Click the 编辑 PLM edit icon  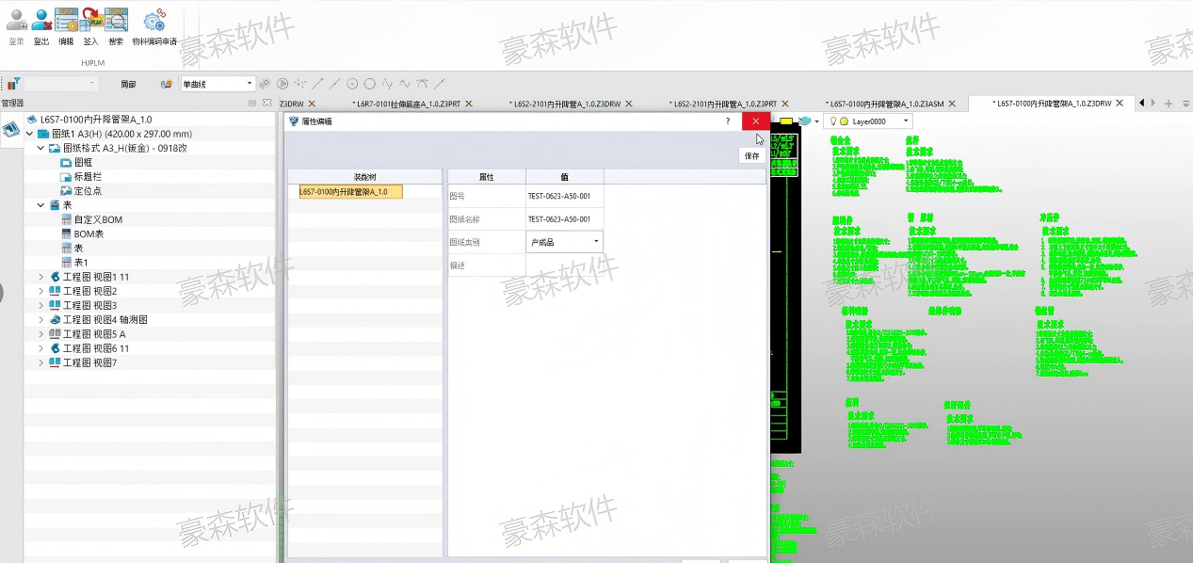(66, 20)
